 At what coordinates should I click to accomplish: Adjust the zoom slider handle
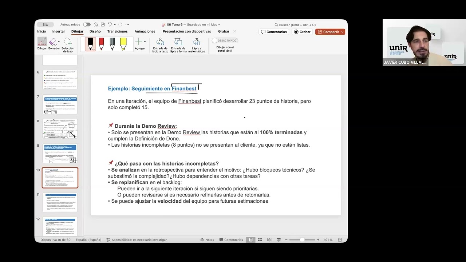click(x=302, y=240)
